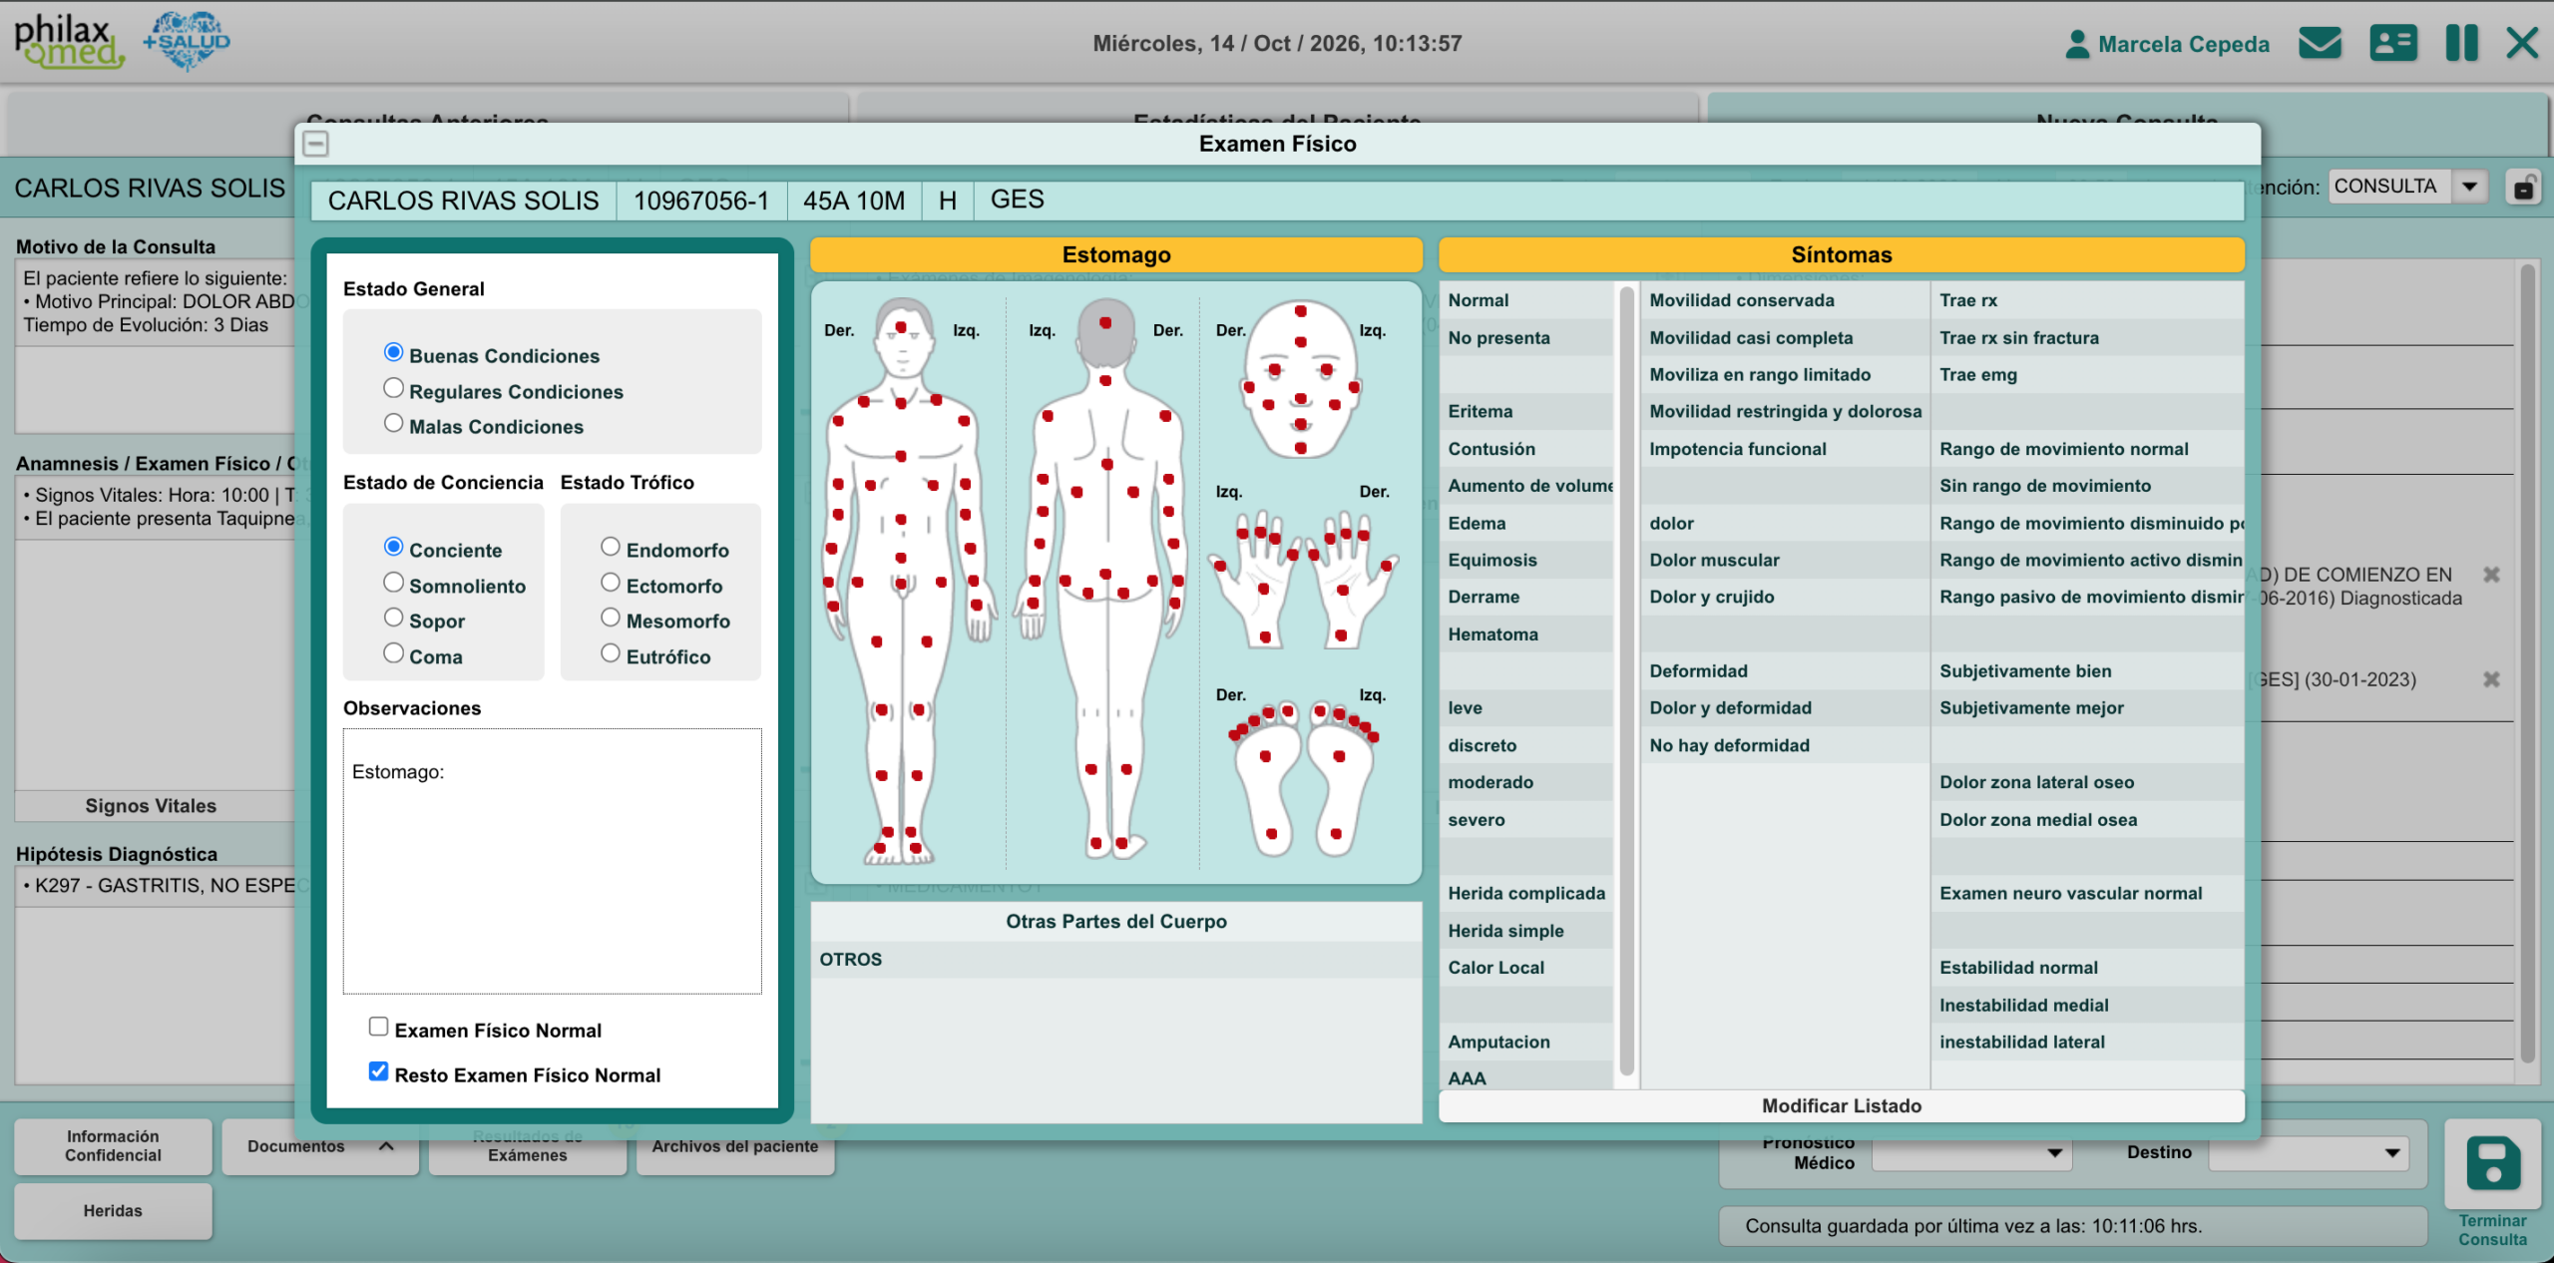
Task: Collapse the Examen Físico dialog with minus icon
Action: click(315, 144)
